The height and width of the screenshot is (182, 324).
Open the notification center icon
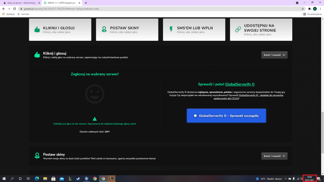pyautogui.click(x=319, y=179)
